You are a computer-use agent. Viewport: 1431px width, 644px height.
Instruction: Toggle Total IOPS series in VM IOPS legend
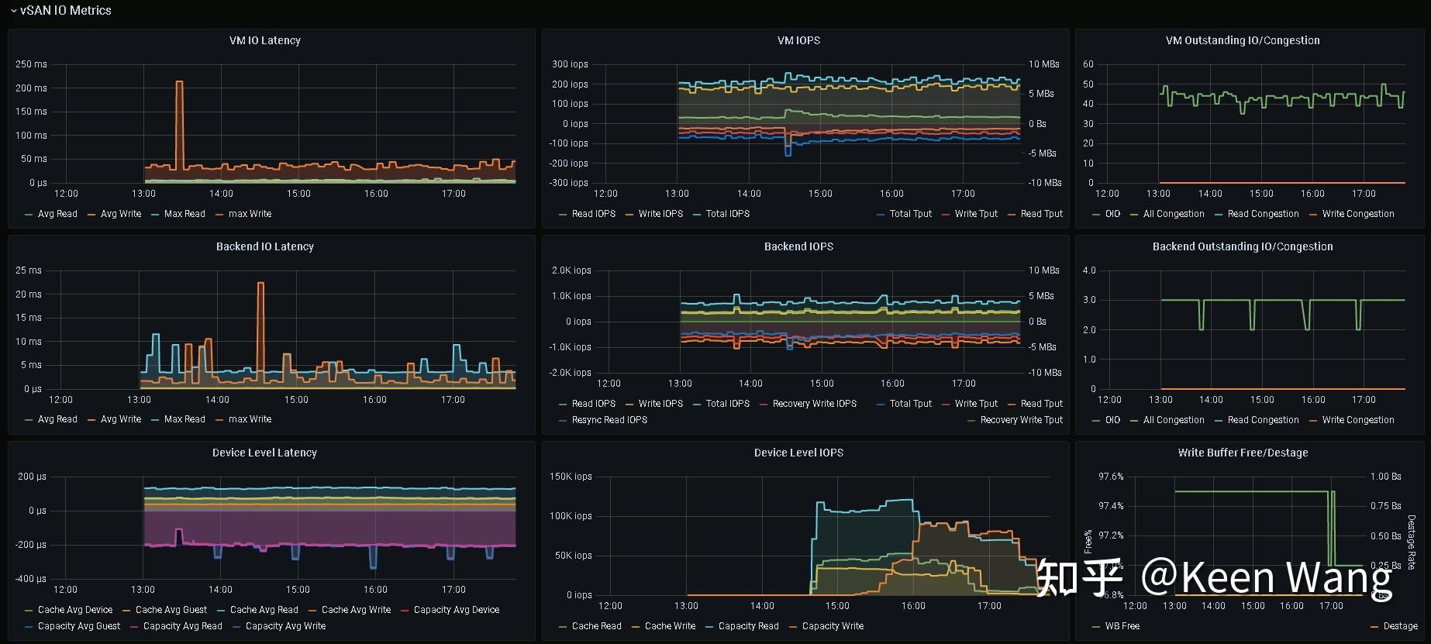[x=727, y=214]
